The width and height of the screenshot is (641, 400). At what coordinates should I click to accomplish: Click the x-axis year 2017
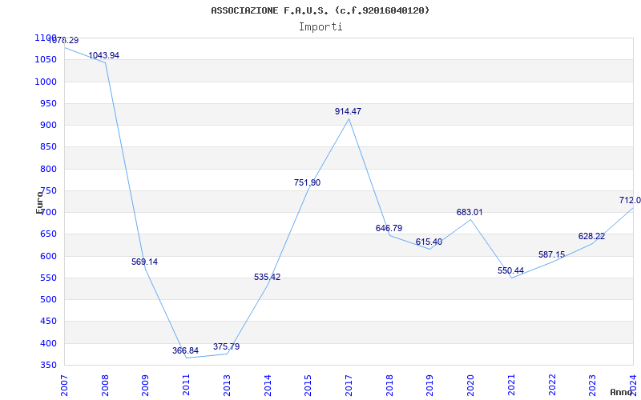[x=349, y=386]
